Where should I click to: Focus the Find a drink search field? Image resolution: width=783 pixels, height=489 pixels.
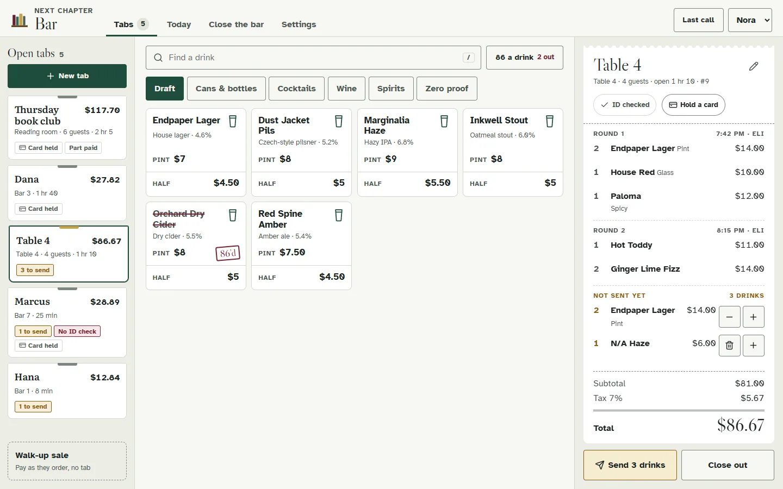(x=313, y=58)
